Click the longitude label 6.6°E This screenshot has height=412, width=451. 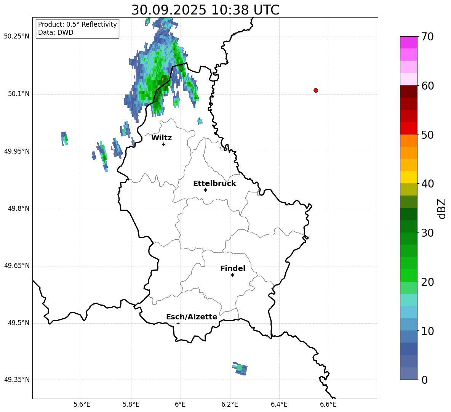click(328, 404)
